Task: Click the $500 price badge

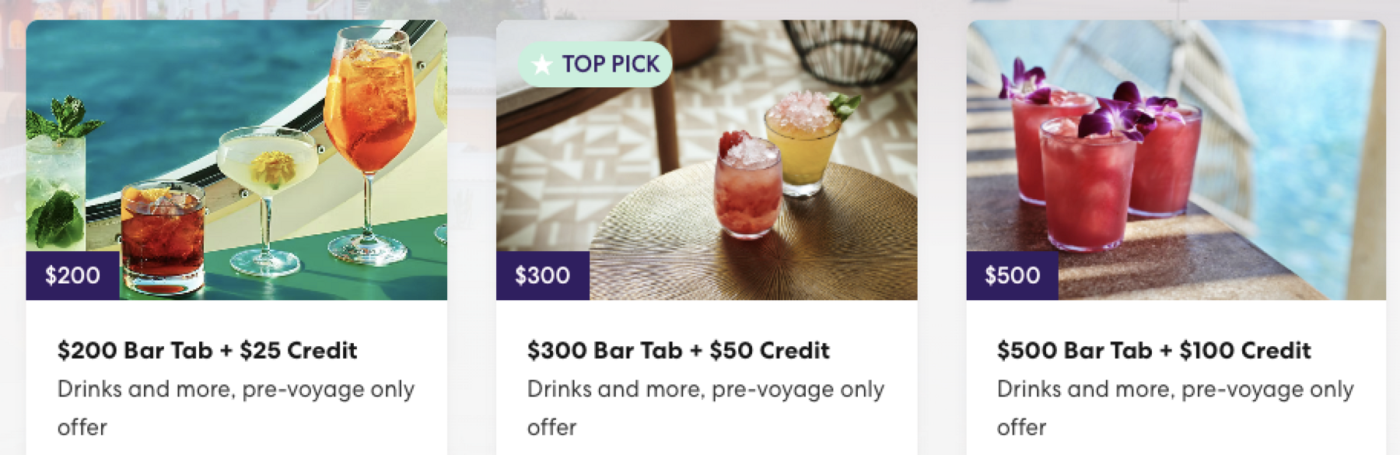Action: click(1012, 275)
